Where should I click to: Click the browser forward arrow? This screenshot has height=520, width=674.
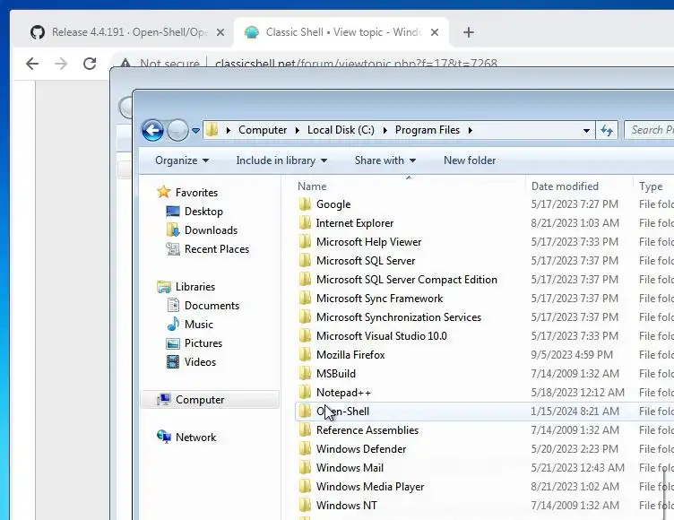click(x=61, y=64)
